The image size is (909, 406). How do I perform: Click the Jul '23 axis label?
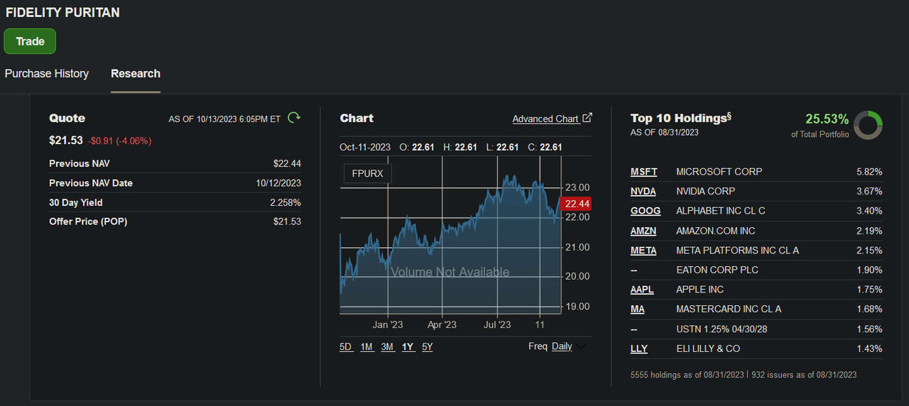coord(497,324)
